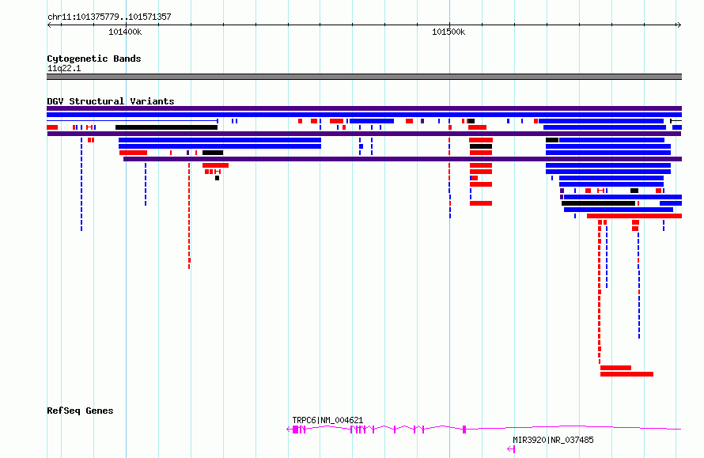Click the left arrowhead of the TRPC6 gene
This screenshot has height=458, width=704.
click(x=289, y=430)
